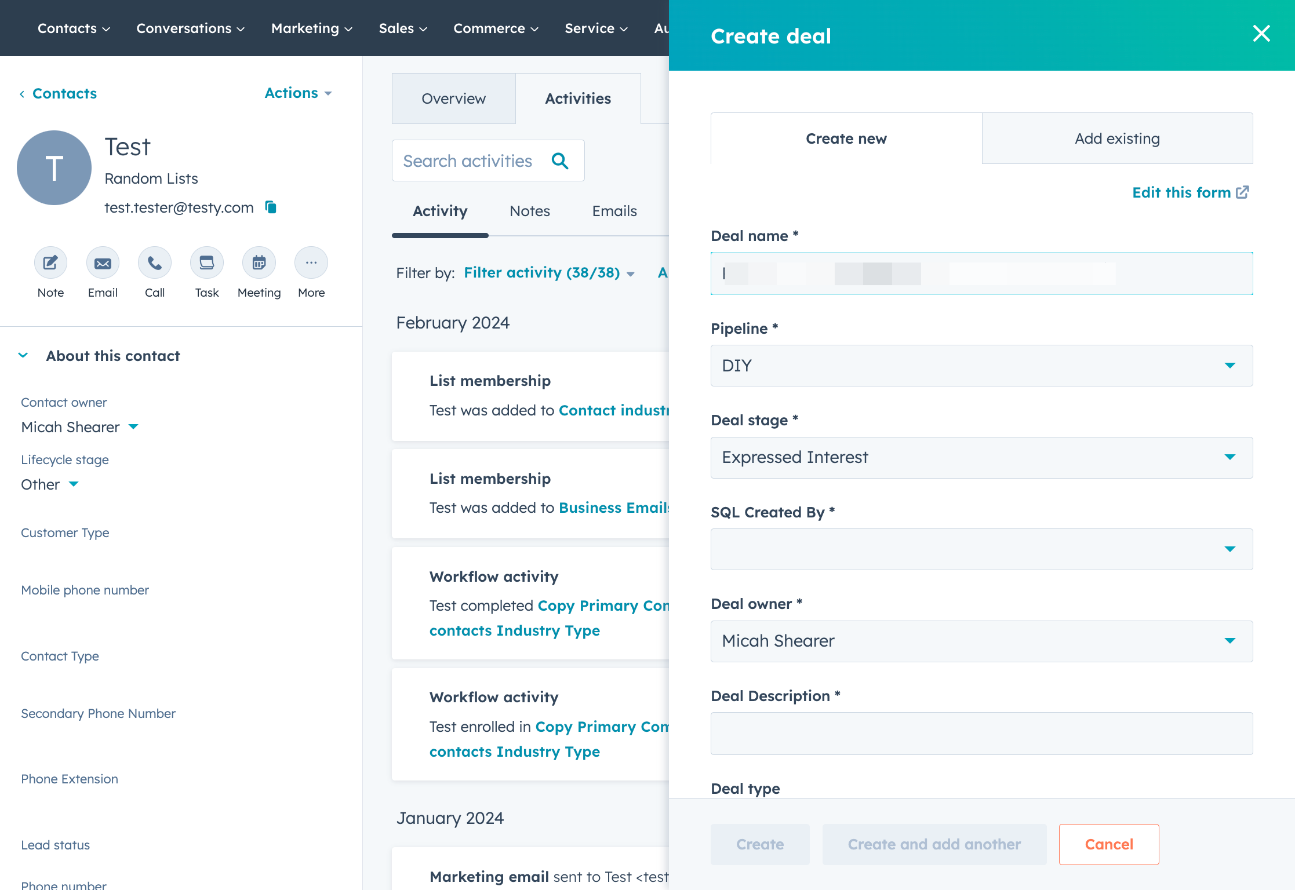
Task: Click the Task icon button
Action: pos(207,264)
